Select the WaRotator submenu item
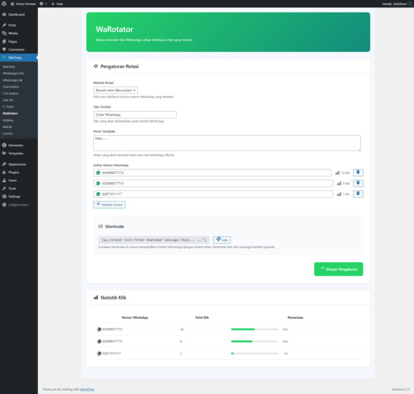The image size is (414, 394). click(x=10, y=113)
